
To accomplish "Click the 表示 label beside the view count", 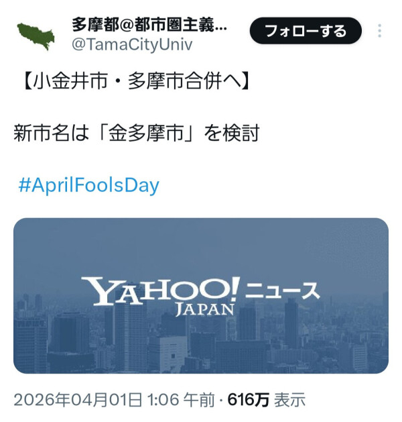I will tap(289, 400).
